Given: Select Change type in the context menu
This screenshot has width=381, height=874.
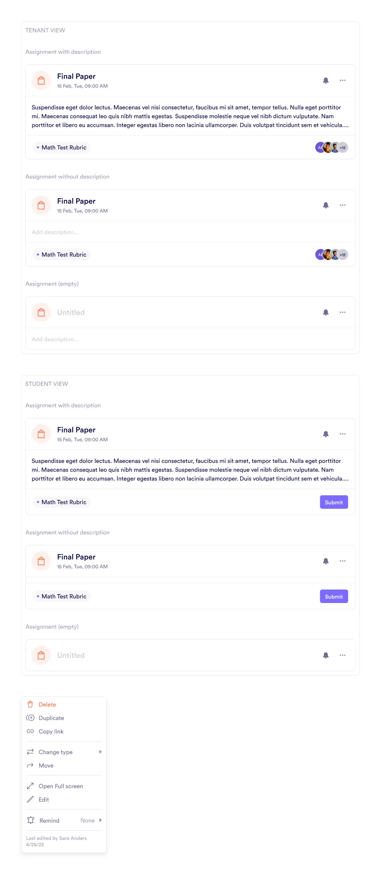Looking at the screenshot, I should [x=55, y=752].
